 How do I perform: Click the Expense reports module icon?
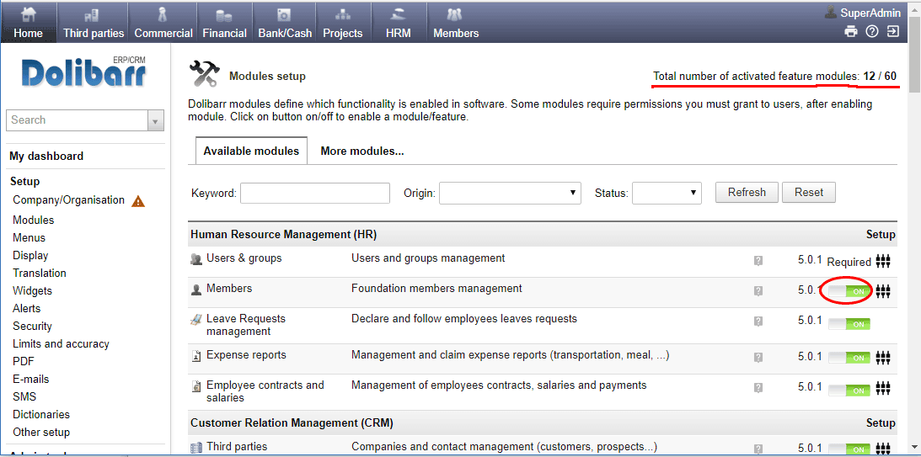196,355
